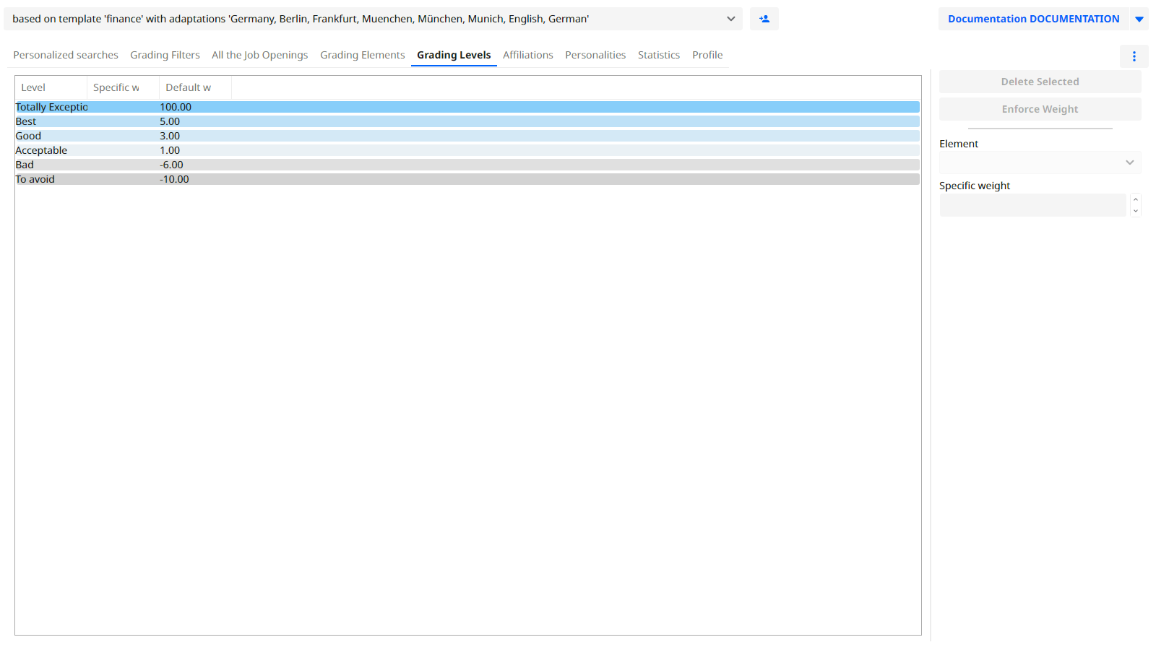
Task: Open the Grading Filters tab
Action: 165,55
